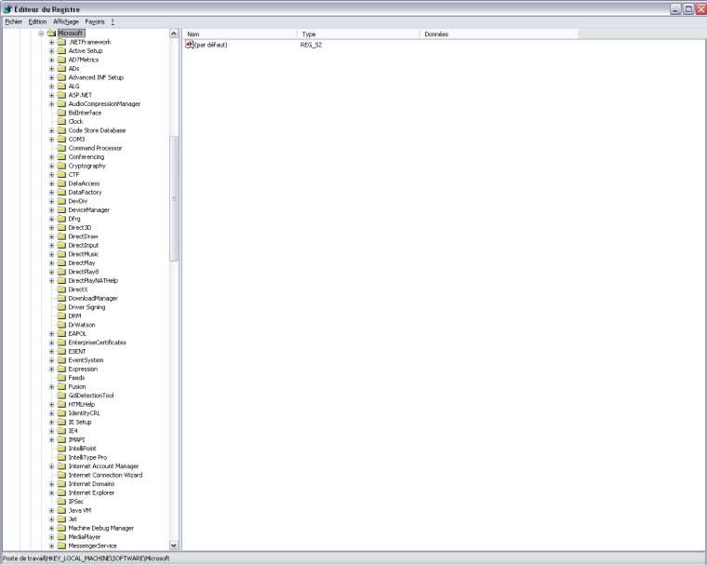Click the tree scrollbar down arrow
Image resolution: width=707 pixels, height=565 pixels.
point(174,545)
